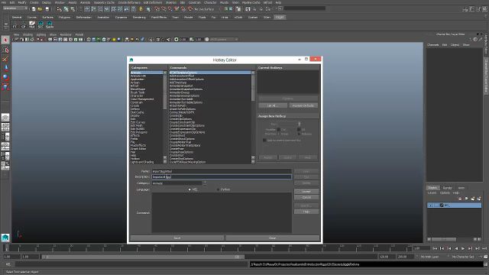Select the arrow Select tool in toolbox
Image resolution: width=489 pixels, height=275 pixels.
pyautogui.click(x=5, y=40)
